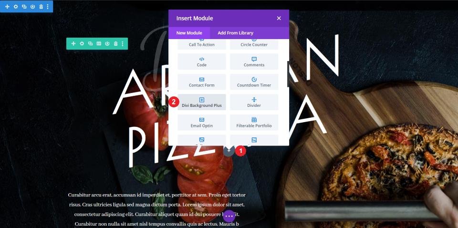Open blue section more options dots
The width and height of the screenshot is (458, 228).
pyautogui.click(x=48, y=6)
